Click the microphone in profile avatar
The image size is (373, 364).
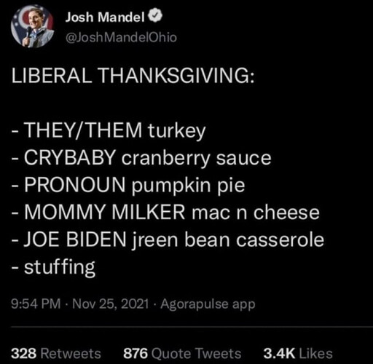tap(28, 34)
